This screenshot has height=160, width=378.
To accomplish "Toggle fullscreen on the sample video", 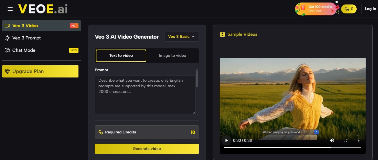I will 345,140.
